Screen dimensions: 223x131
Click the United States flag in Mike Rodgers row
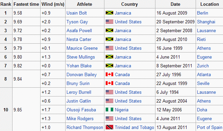tap(109, 118)
